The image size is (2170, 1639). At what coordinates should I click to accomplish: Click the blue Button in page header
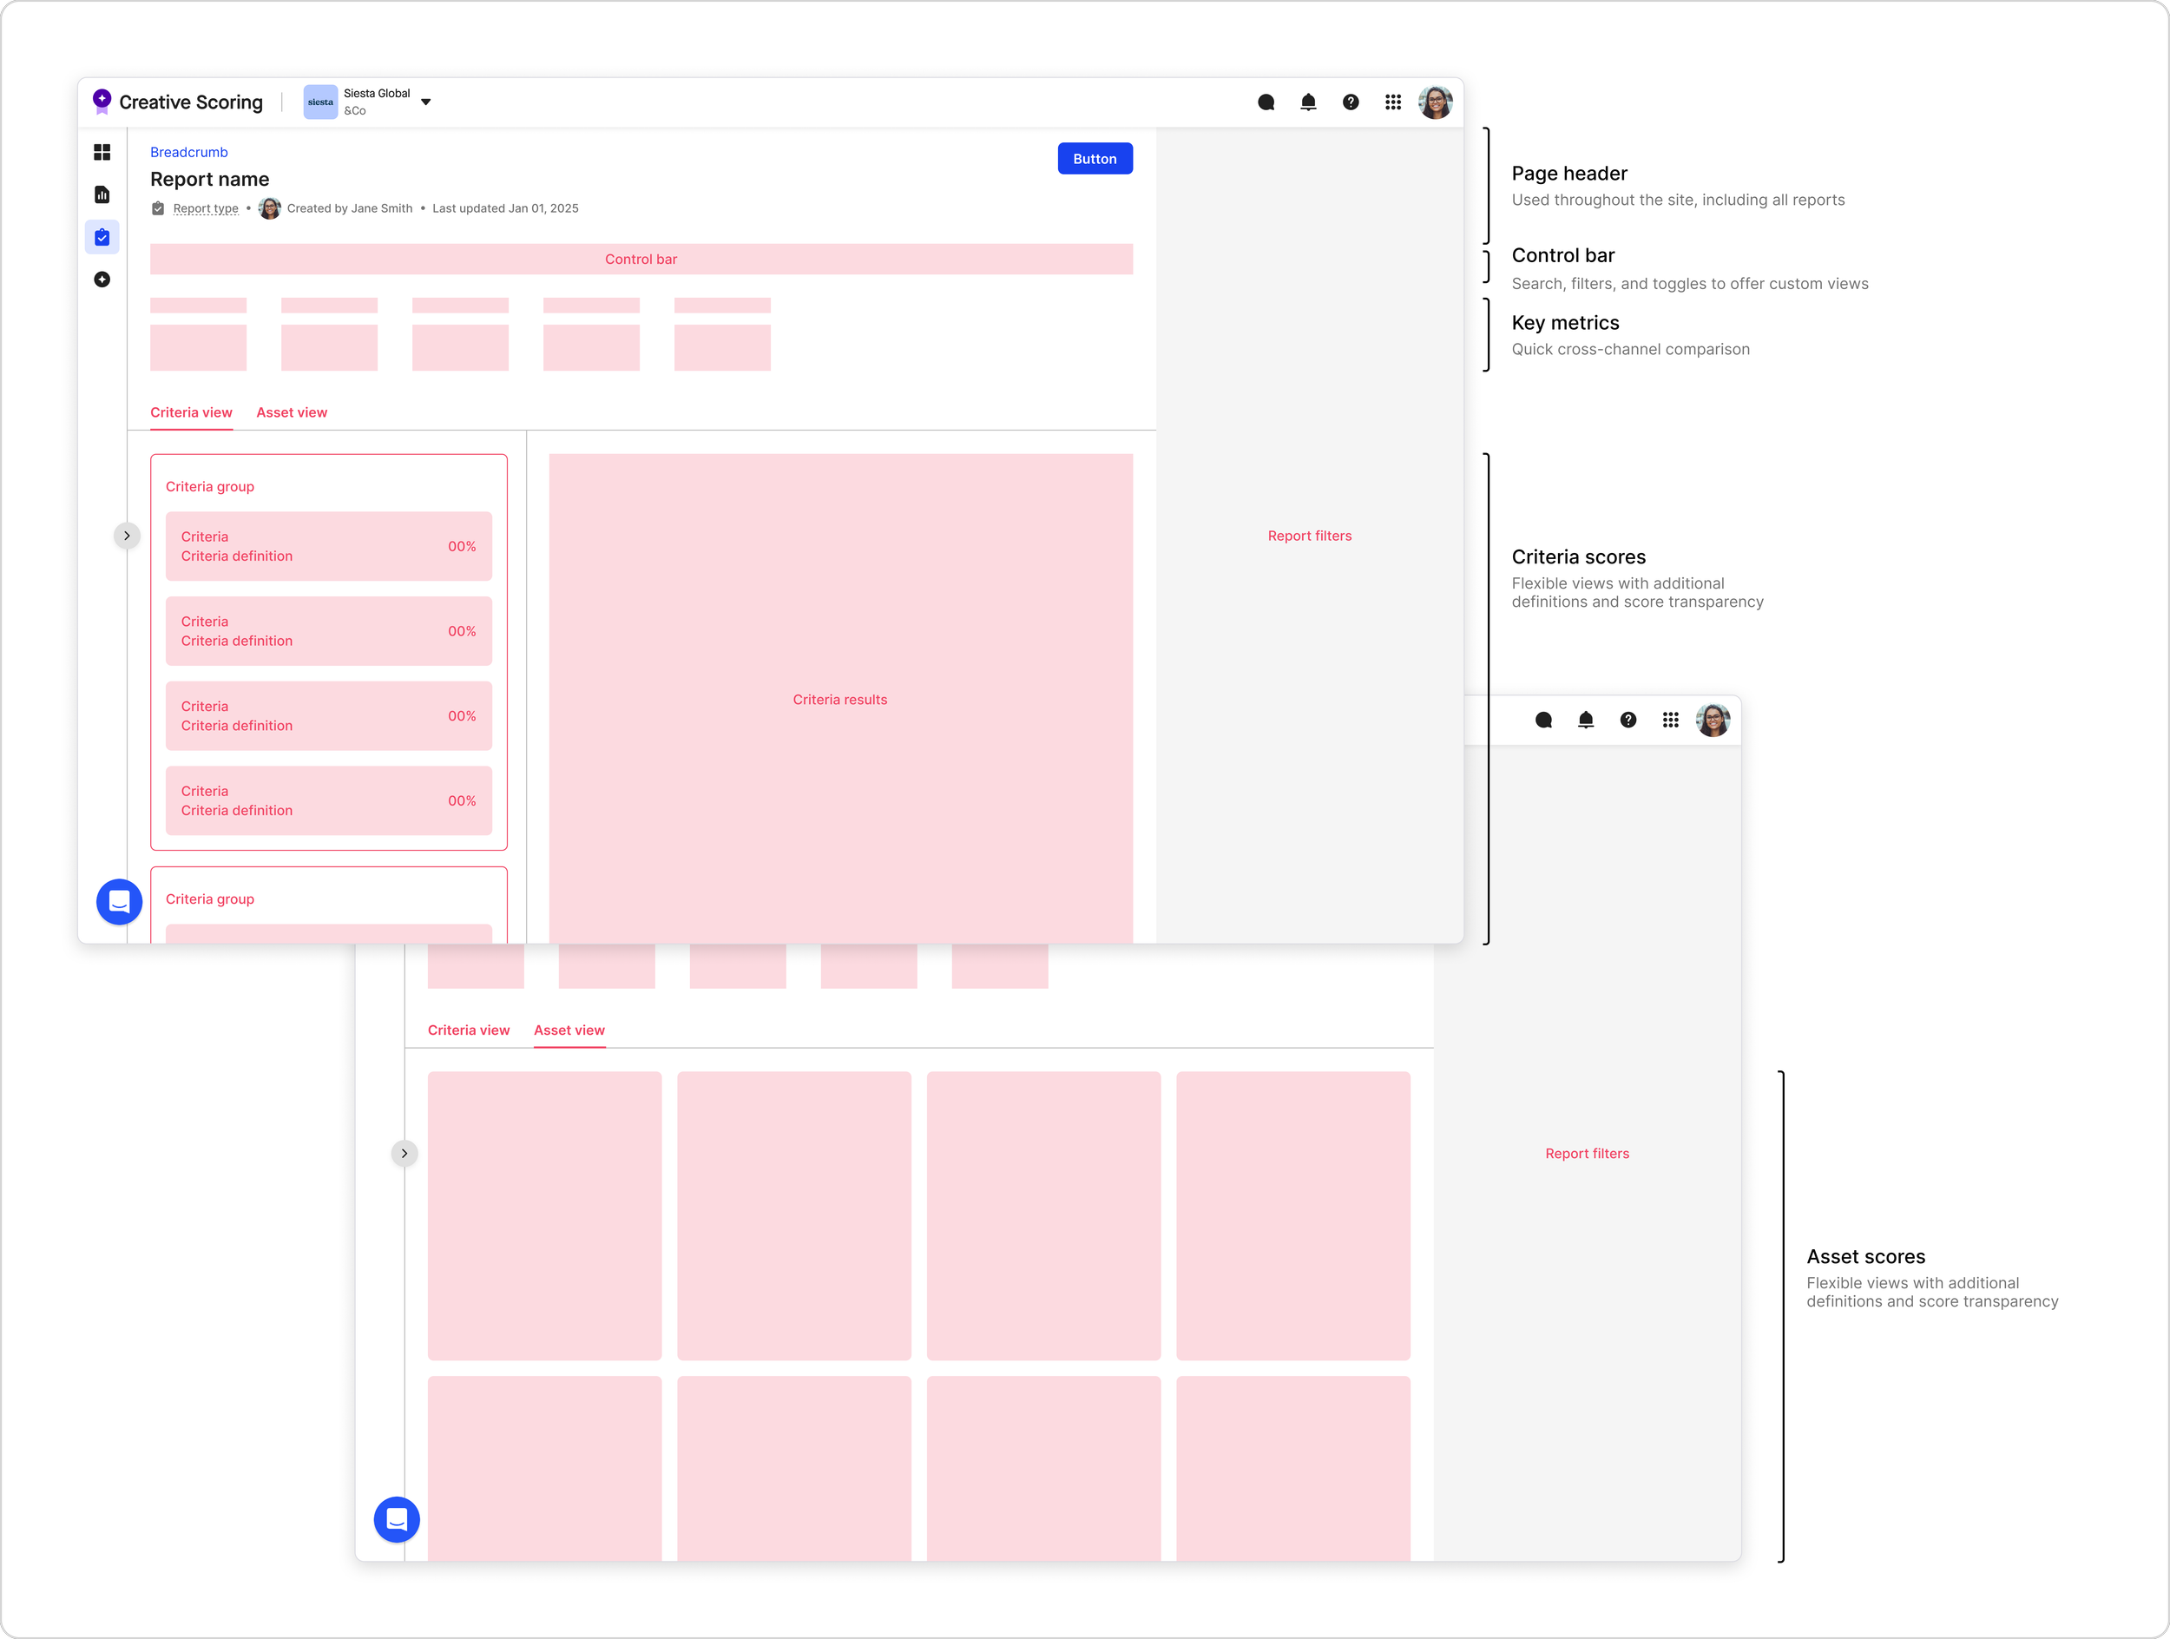[1095, 159]
